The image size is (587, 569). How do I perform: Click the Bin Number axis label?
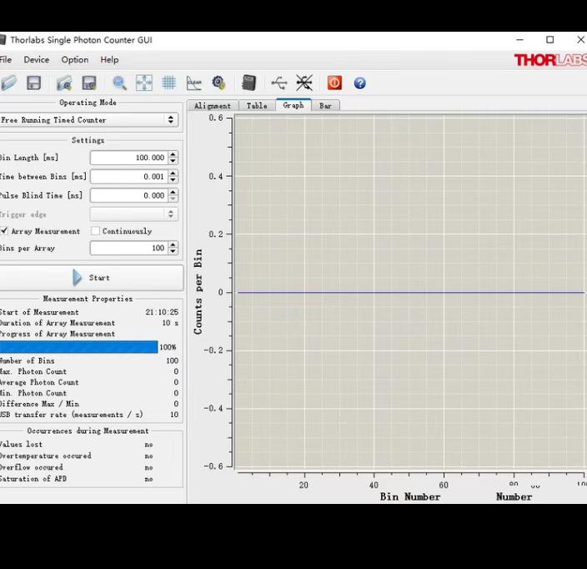(x=410, y=496)
